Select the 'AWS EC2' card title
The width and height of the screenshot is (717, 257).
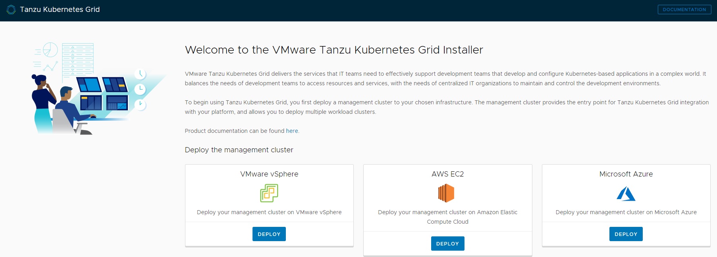(x=447, y=174)
